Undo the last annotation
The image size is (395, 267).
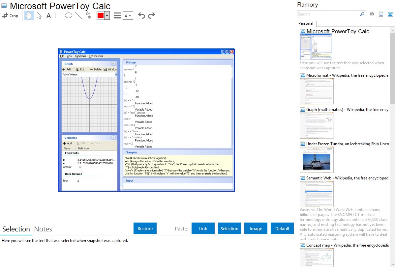pos(141,15)
